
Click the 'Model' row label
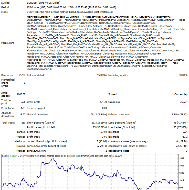click(5, 12)
